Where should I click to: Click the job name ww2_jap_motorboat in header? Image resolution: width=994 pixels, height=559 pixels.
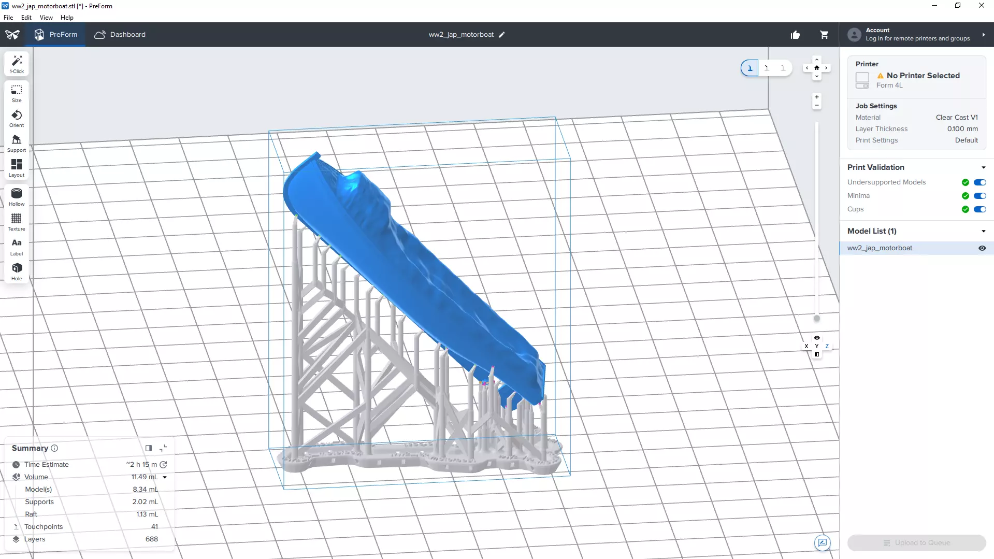pos(461,35)
